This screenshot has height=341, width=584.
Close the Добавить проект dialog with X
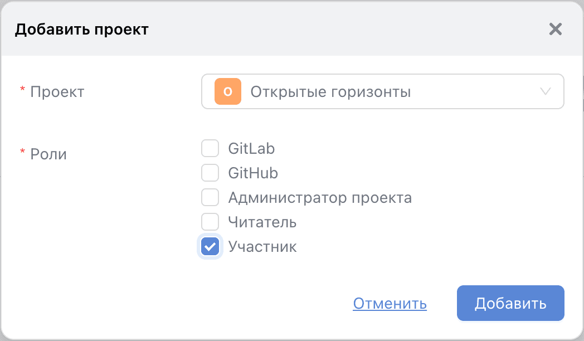555,29
